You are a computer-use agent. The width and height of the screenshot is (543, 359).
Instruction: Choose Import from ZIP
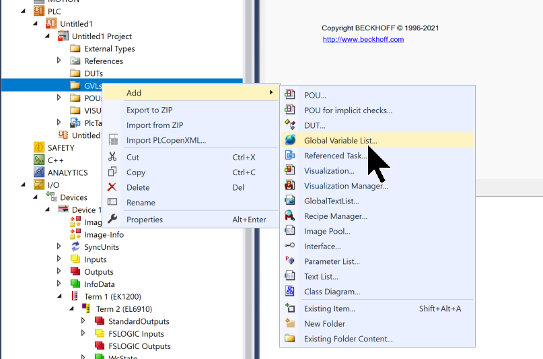click(191, 125)
